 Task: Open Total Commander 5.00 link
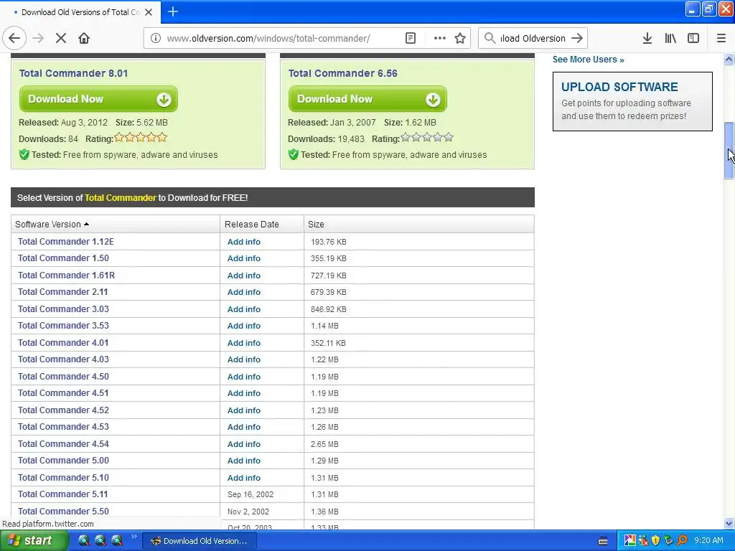pos(63,461)
